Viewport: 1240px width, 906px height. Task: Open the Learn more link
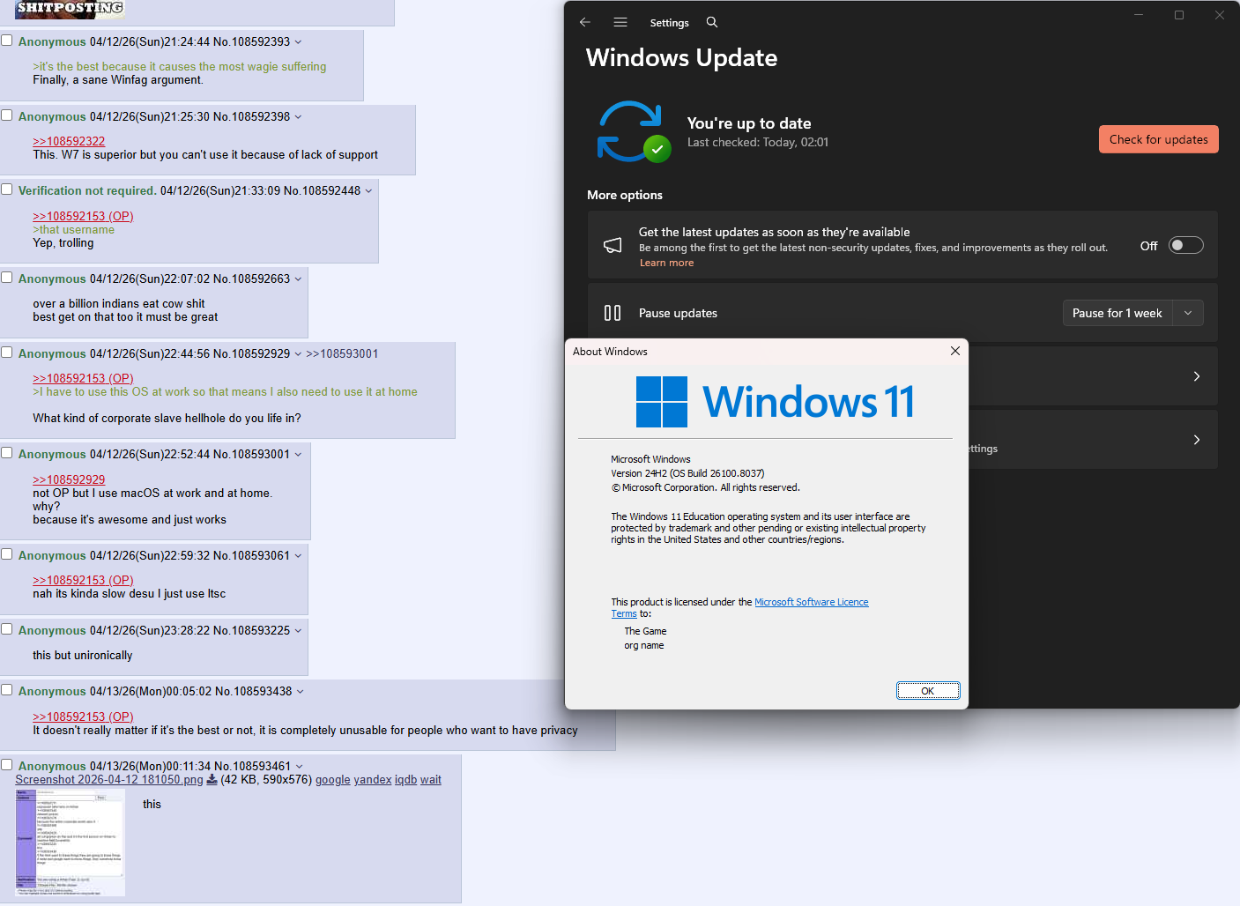coord(666,263)
